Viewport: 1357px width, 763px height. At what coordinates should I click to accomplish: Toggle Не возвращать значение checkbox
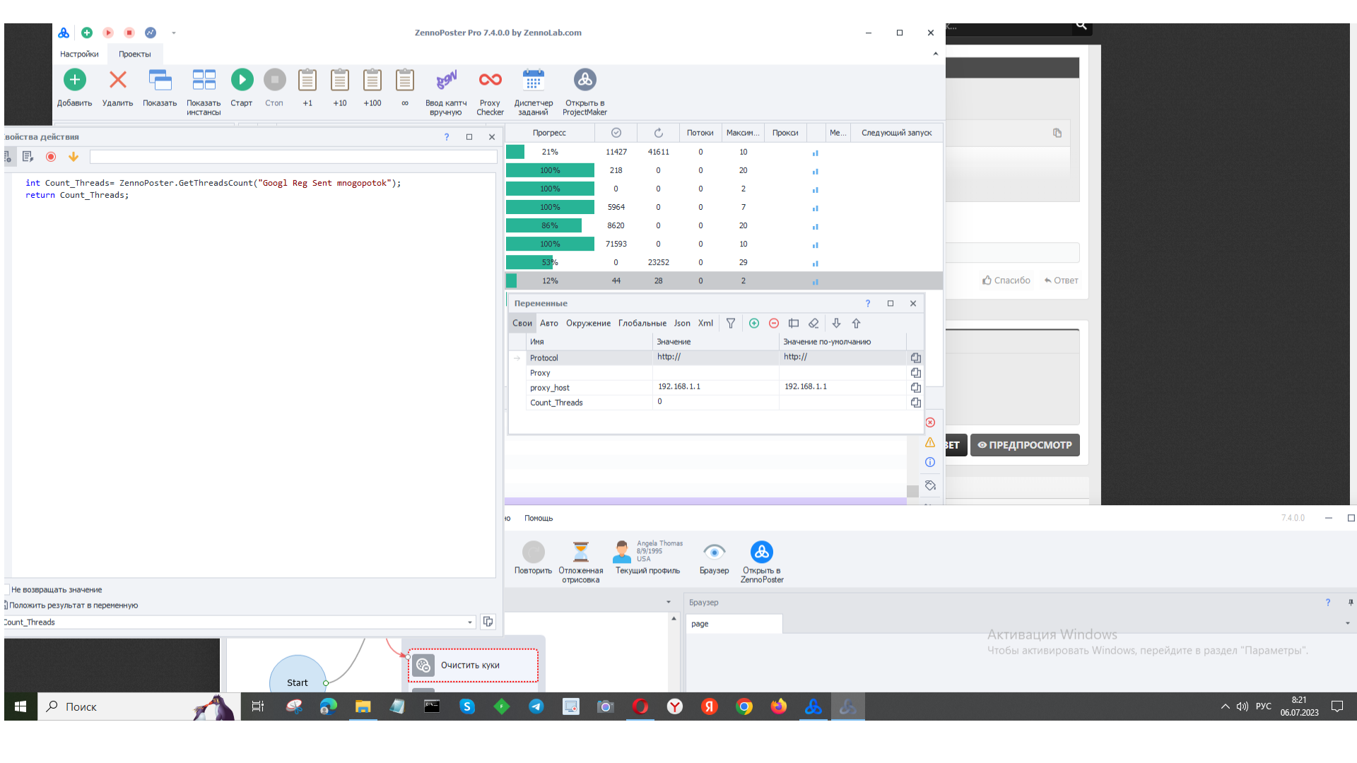pyautogui.click(x=6, y=590)
